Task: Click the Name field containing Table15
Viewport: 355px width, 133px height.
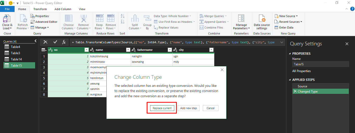Action: [x=320, y=64]
